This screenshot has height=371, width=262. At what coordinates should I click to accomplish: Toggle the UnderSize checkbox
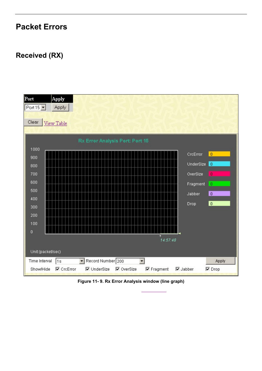point(88,269)
